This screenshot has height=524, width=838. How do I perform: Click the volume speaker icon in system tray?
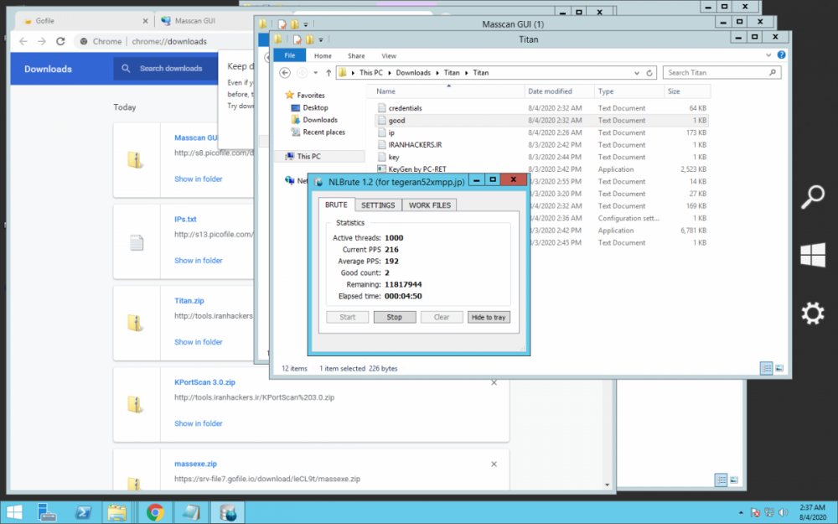click(x=784, y=512)
